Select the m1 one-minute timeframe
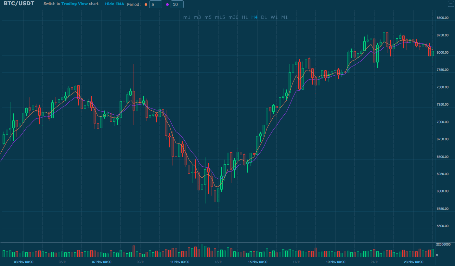Viewport: 455px width, 266px height. pos(187,17)
